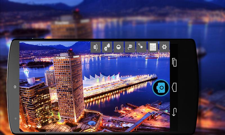This screenshot has width=225, height=135.
Task: Adjust the zoom slider handle
Action: click(166, 111)
